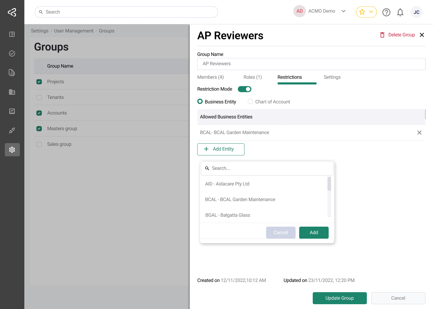Switch to the Roles (1) tab

point(253,77)
